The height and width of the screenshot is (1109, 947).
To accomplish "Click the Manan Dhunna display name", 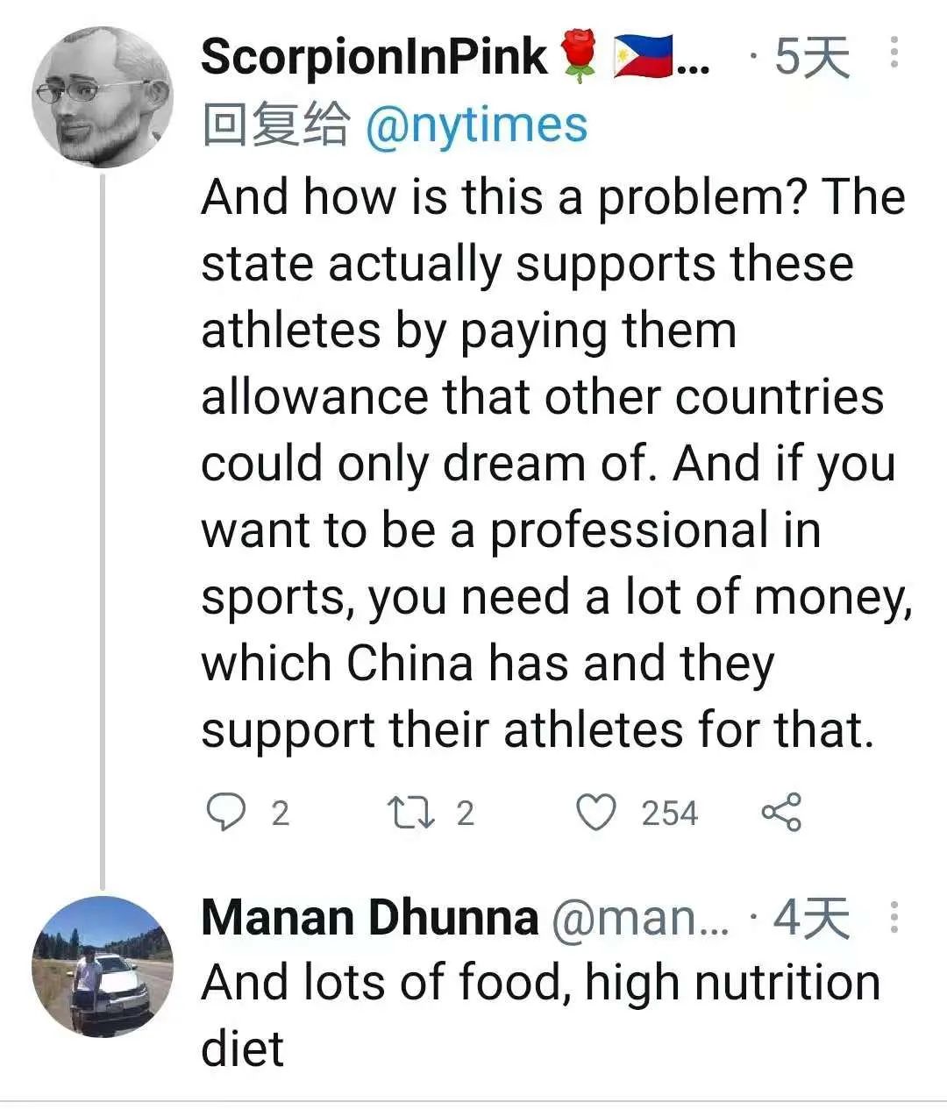I will (x=369, y=918).
